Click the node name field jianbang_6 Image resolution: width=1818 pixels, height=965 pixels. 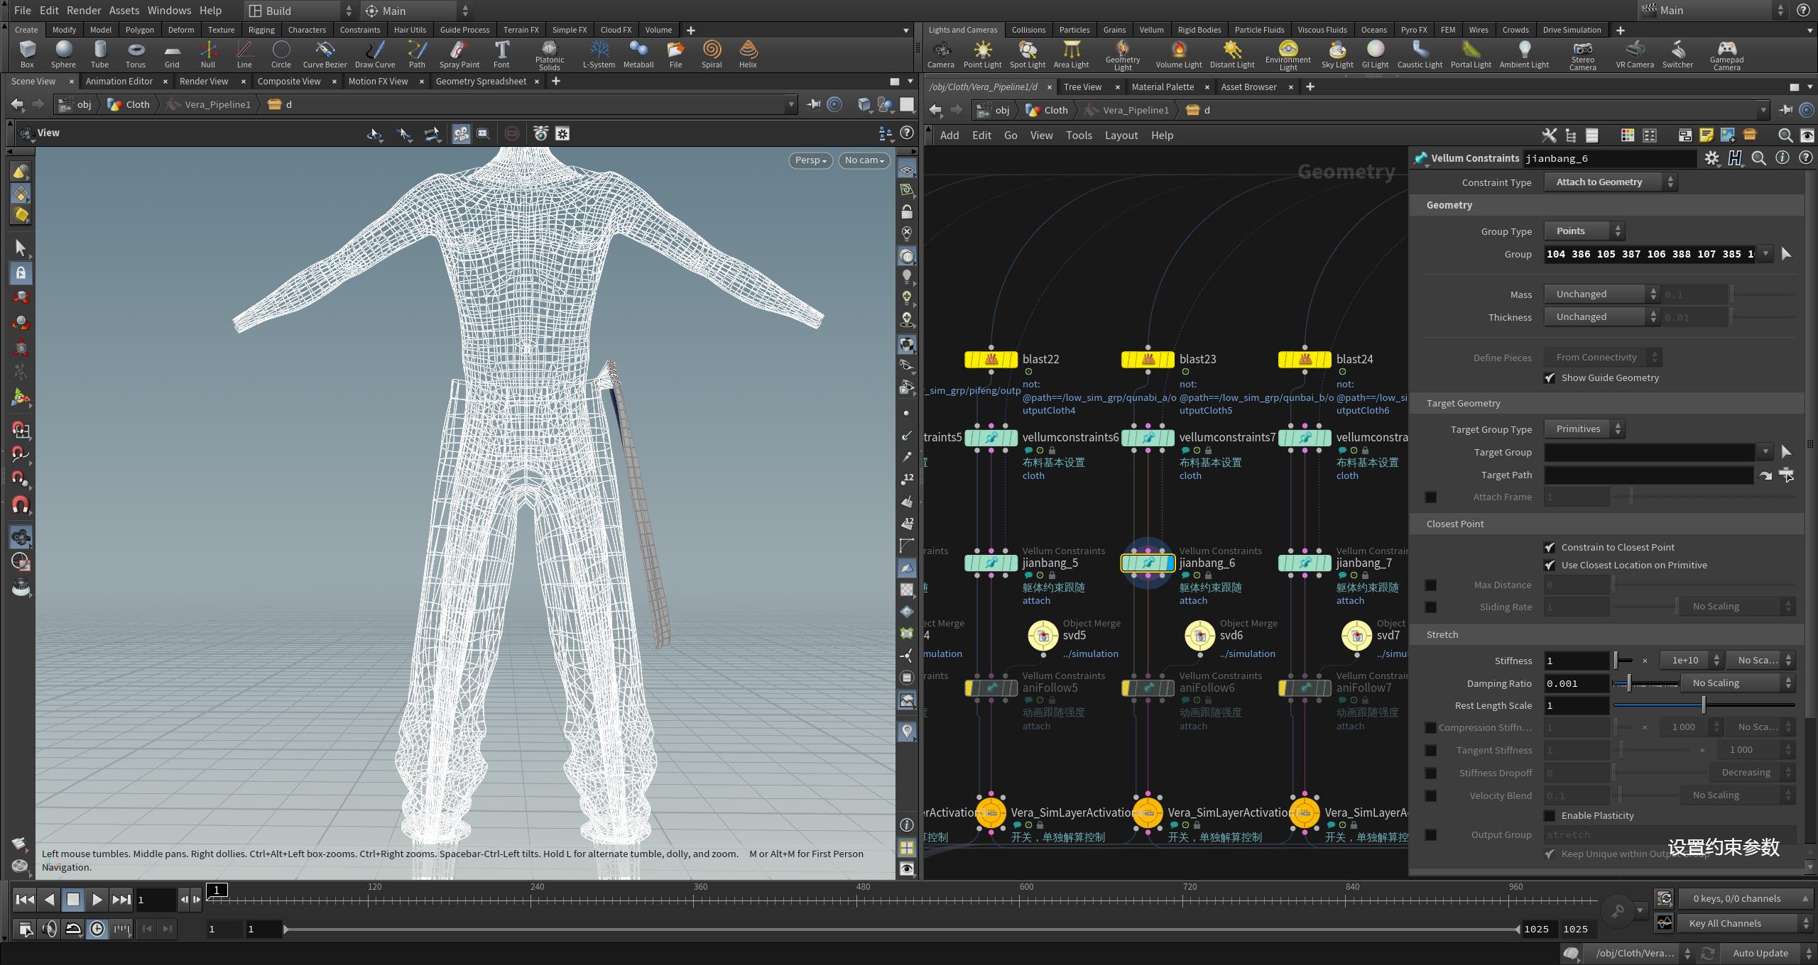tap(1610, 159)
